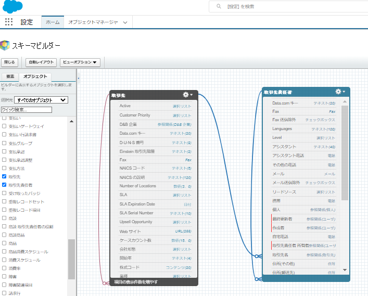Select the アシスタント電話 field row
This screenshot has width=368, height=296.
coord(303,156)
